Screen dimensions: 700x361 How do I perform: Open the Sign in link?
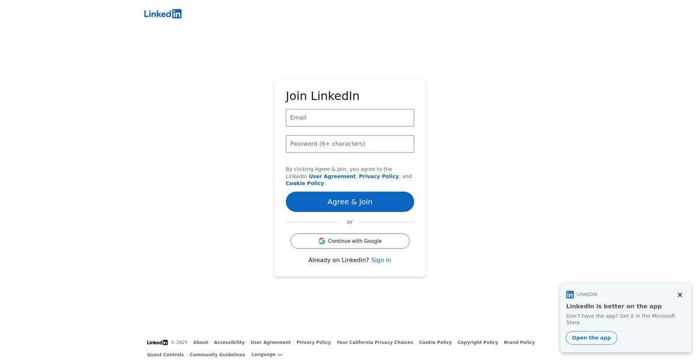(381, 260)
